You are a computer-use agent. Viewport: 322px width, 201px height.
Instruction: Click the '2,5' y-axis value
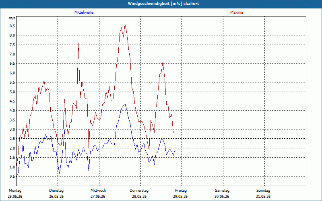click(x=12, y=138)
